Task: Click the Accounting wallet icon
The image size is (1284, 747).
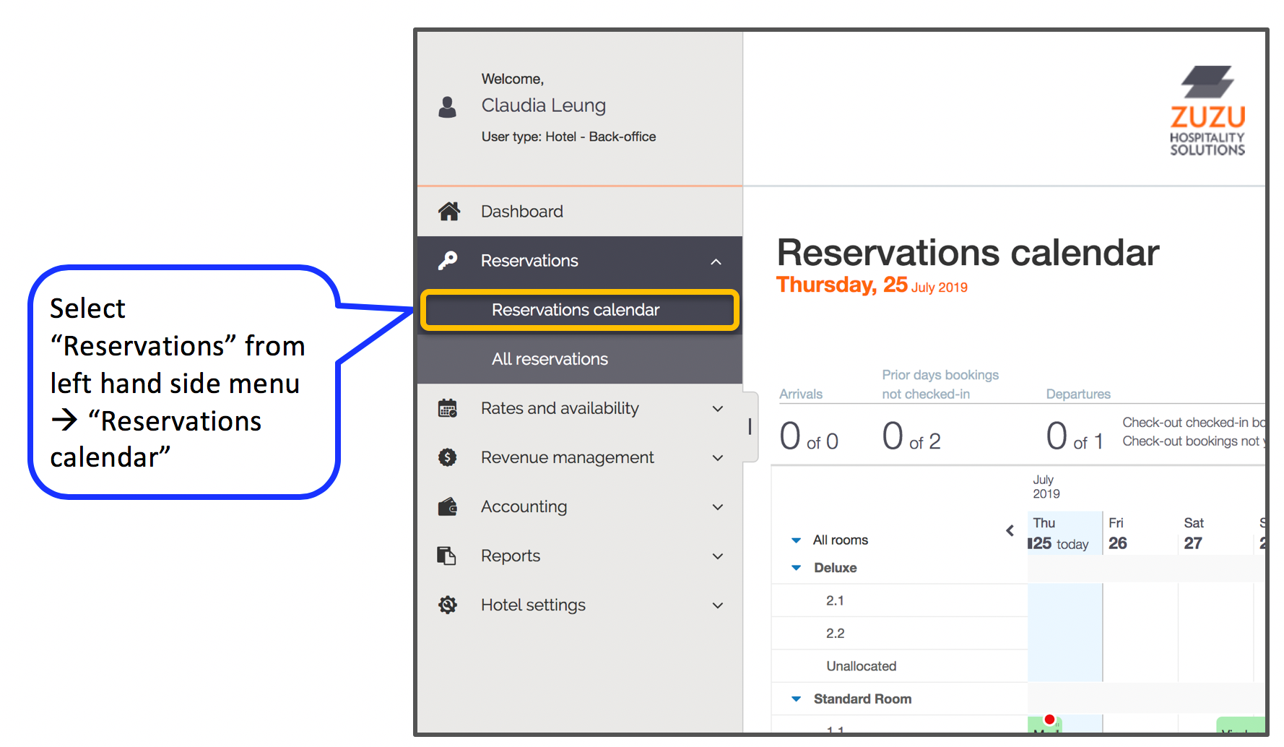Action: [448, 506]
